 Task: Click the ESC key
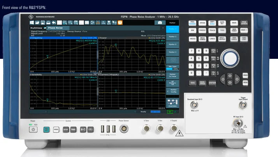tap(193, 83)
